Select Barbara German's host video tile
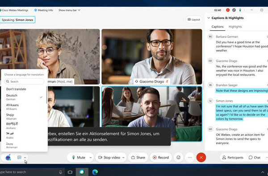Image resolution: width=268 pixels, height=176 pixels. click(50, 57)
